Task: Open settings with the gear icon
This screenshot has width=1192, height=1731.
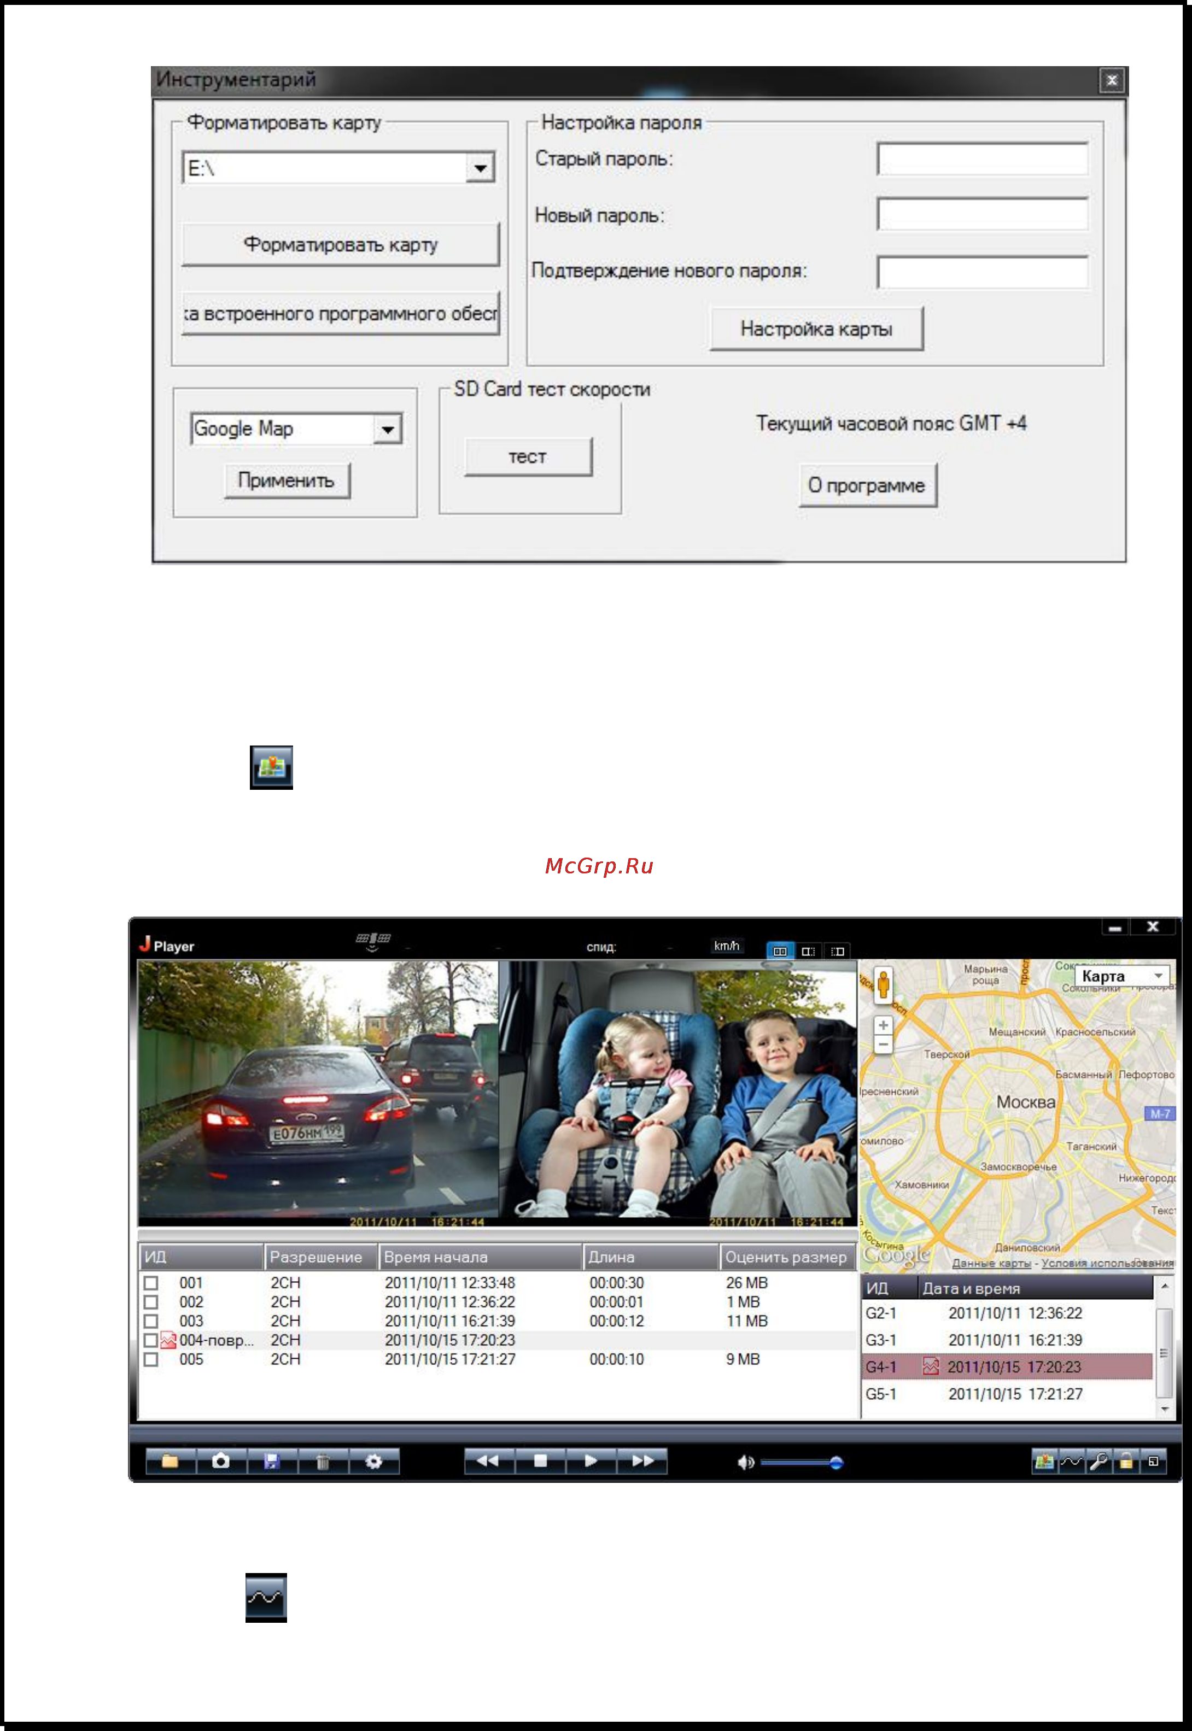Action: click(x=373, y=1461)
